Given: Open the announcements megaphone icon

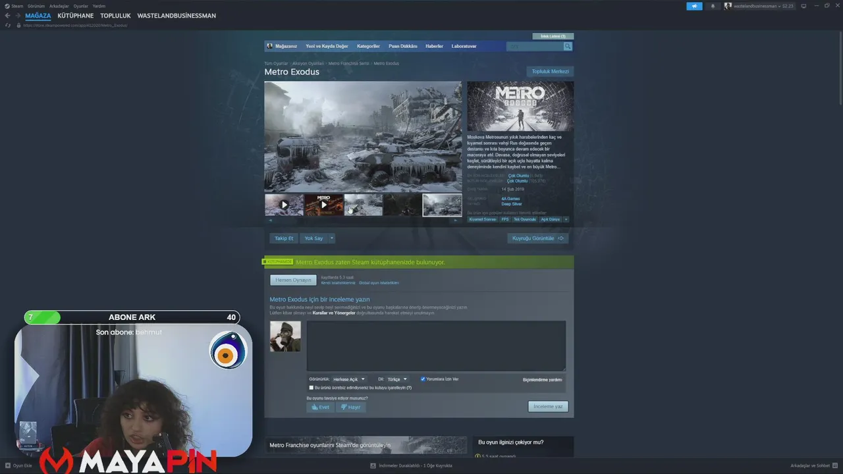Looking at the screenshot, I should pyautogui.click(x=694, y=6).
